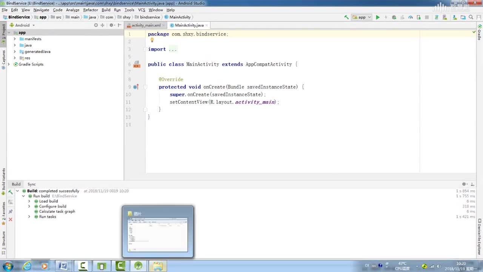Image resolution: width=483 pixels, height=272 pixels.
Task: Open the Device File Explorer side tab
Action: coord(479,237)
